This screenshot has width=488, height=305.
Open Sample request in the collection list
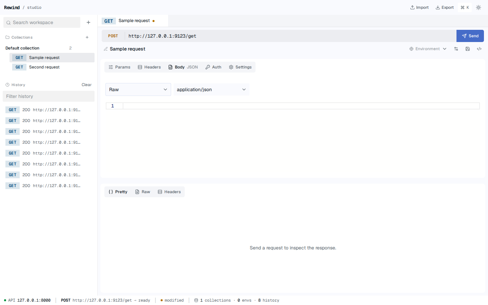(x=52, y=58)
